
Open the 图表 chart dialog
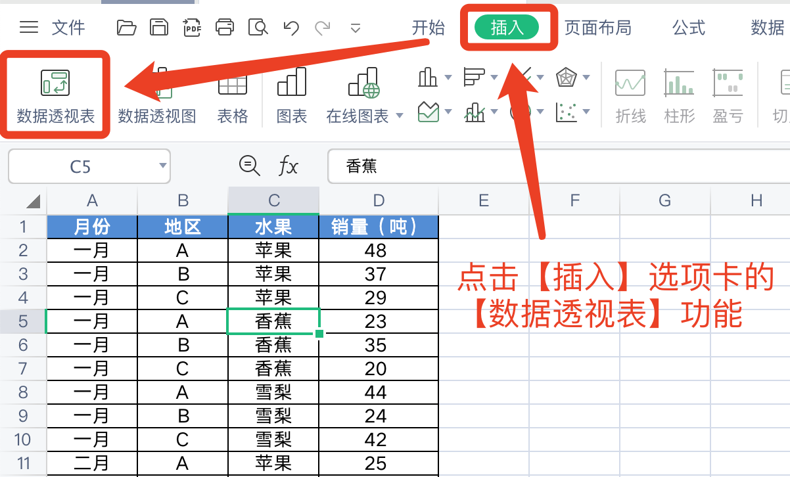coord(292,97)
